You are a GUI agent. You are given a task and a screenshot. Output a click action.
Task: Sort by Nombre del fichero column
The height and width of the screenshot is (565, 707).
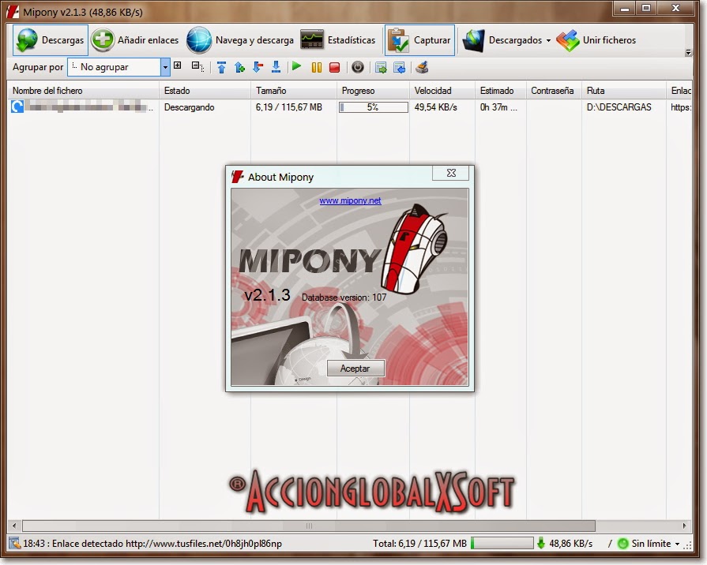point(84,91)
